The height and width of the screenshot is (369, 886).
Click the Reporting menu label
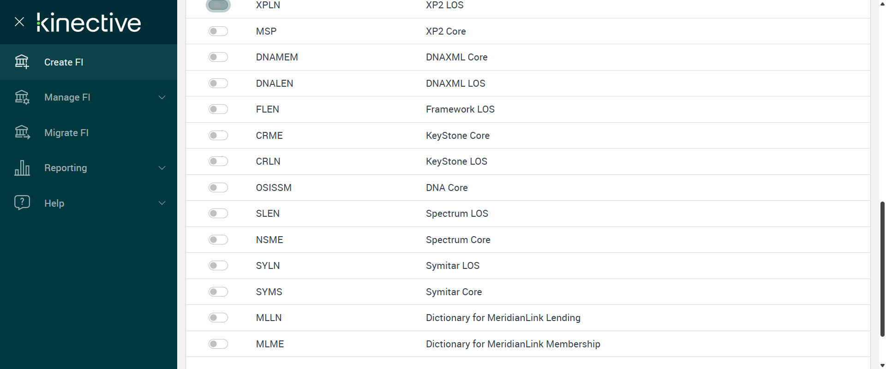pos(66,168)
